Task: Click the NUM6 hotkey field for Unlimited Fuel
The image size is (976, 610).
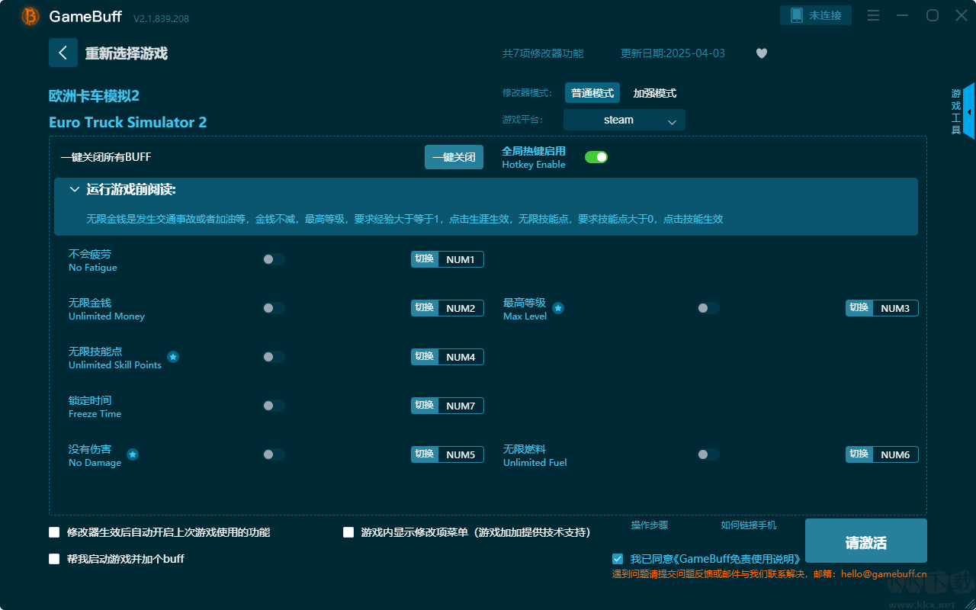Action: (x=894, y=454)
